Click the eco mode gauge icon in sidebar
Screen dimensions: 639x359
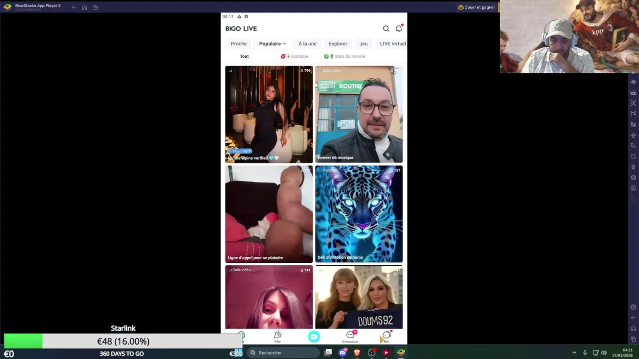634,188
